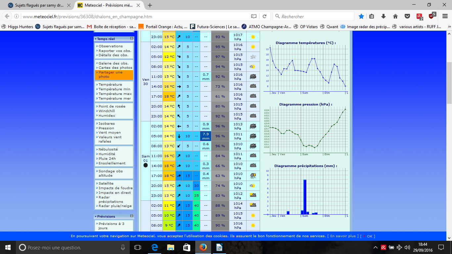
Task: Open Microsoft Edge from the taskbar
Action: [154, 247]
